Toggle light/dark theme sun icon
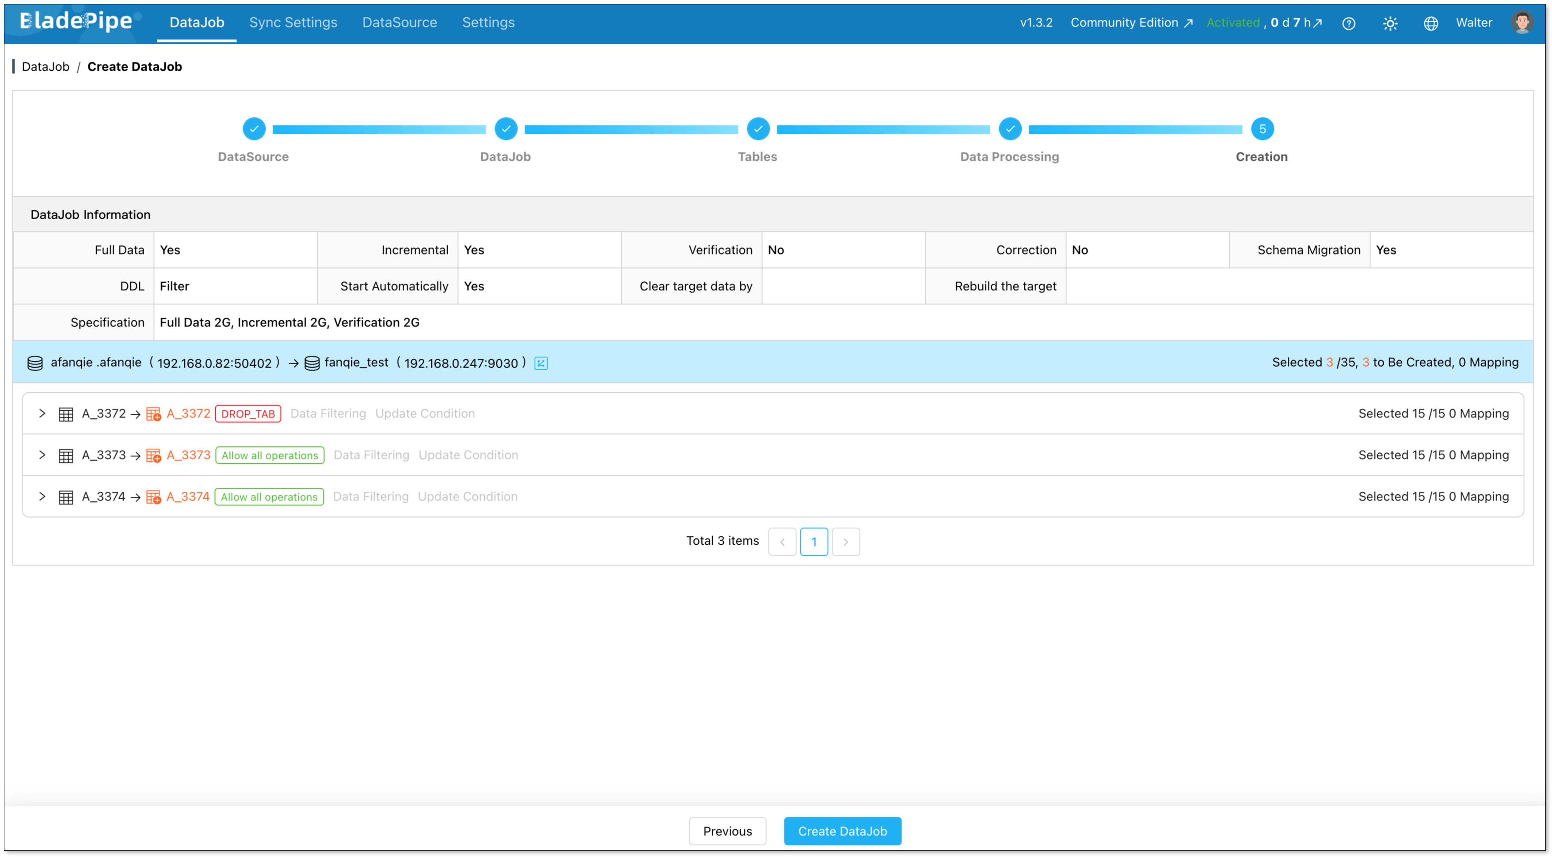The height and width of the screenshot is (857, 1552). pyautogui.click(x=1390, y=23)
